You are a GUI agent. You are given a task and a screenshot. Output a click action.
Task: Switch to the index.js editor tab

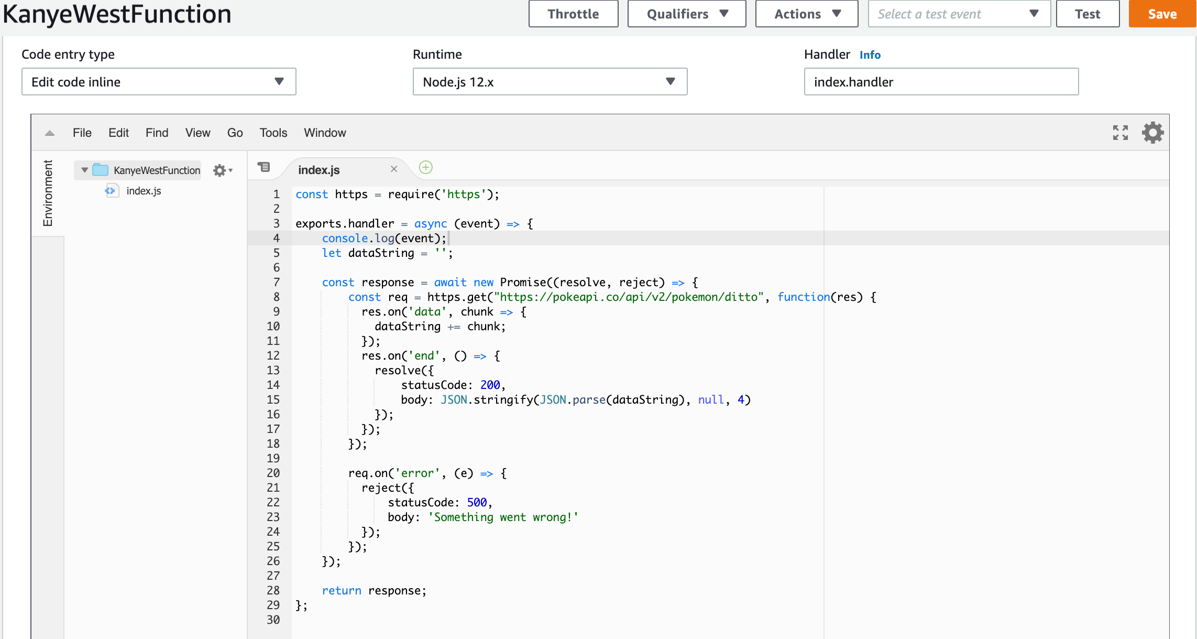pos(319,170)
